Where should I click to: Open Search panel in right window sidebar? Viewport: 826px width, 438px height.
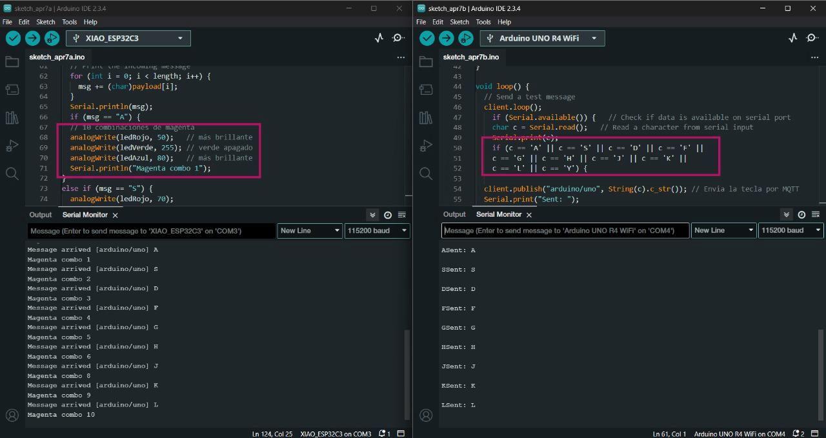coord(426,173)
